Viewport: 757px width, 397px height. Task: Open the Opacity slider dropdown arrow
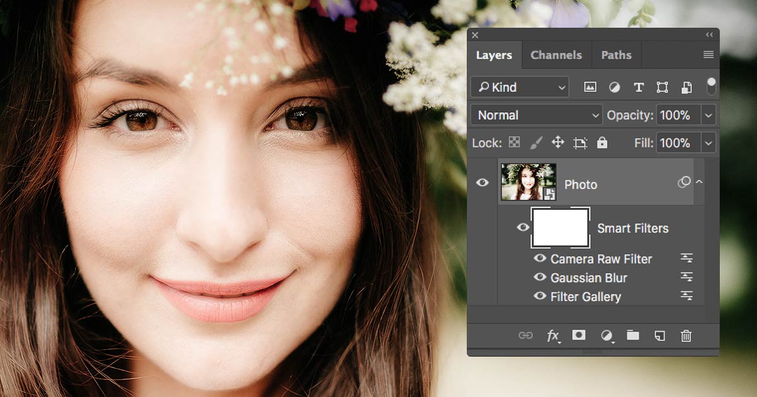click(708, 115)
